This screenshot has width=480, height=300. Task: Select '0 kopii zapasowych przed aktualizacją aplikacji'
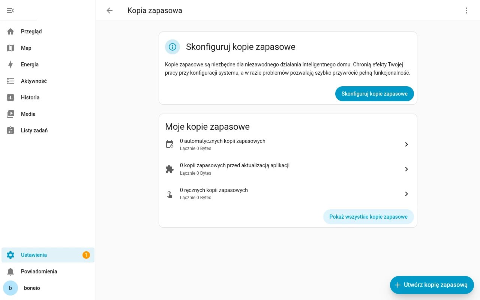click(x=235, y=165)
